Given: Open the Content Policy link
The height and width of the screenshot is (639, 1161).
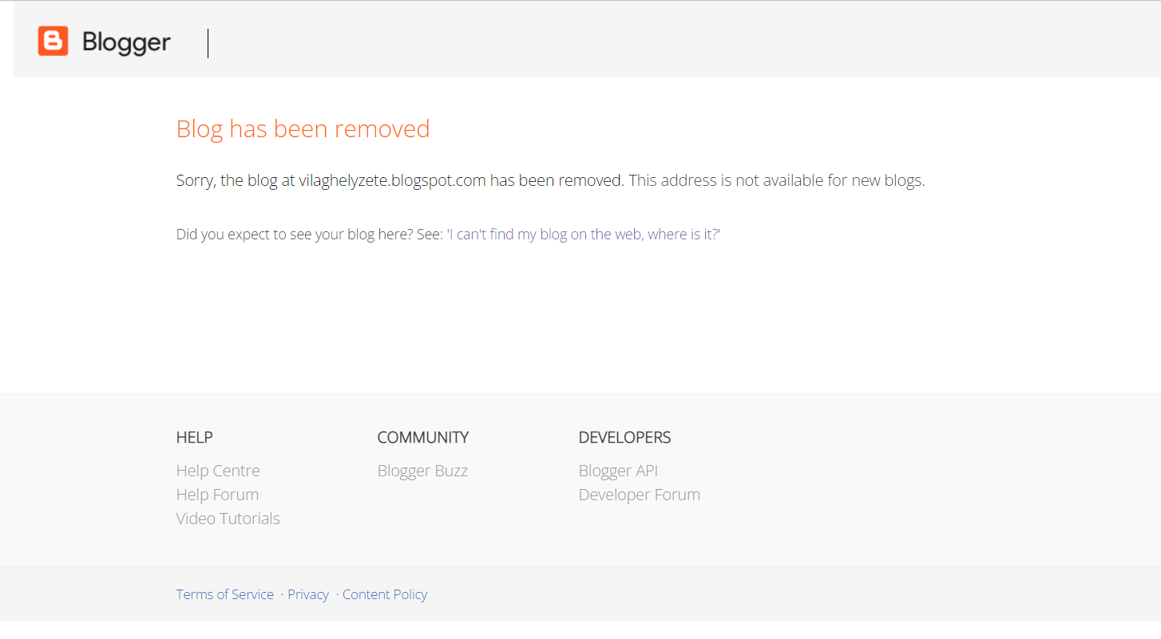Looking at the screenshot, I should [x=385, y=594].
